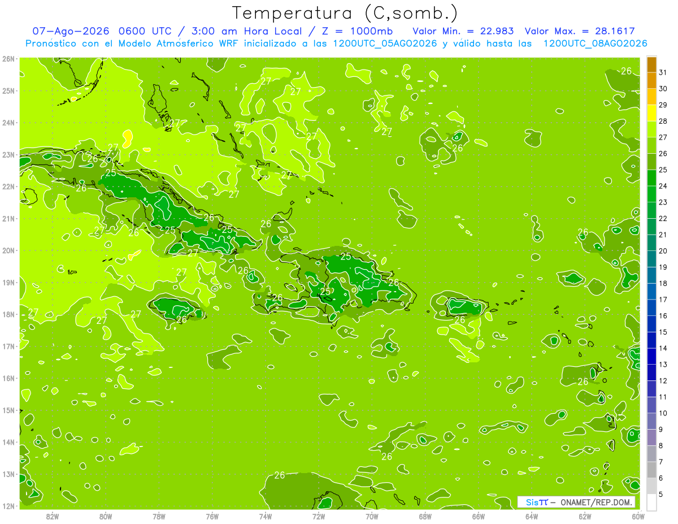Click the legend band between 26 and 27
Image resolution: width=678 pixels, height=524 pixels.
click(651, 146)
